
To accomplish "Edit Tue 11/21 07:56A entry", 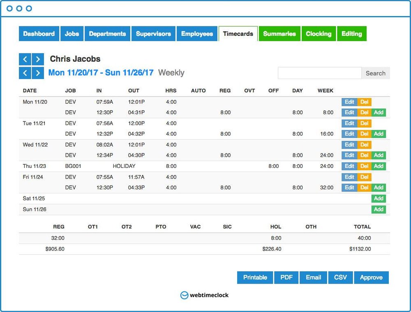I will pyautogui.click(x=349, y=123).
